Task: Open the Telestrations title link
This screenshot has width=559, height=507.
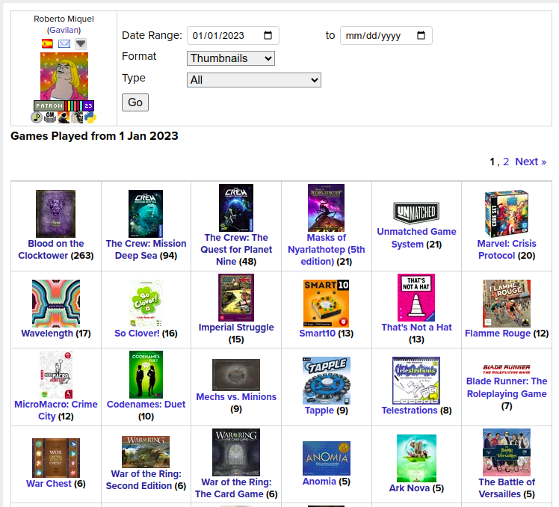Action: coord(410,411)
